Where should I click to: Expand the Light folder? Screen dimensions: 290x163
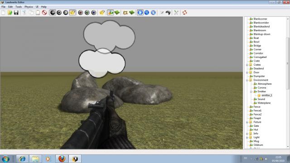pos(247,138)
